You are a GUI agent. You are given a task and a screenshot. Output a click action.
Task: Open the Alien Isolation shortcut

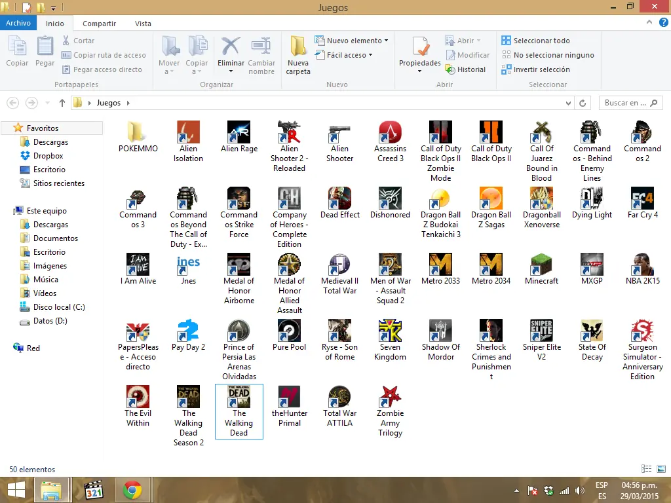click(x=188, y=141)
